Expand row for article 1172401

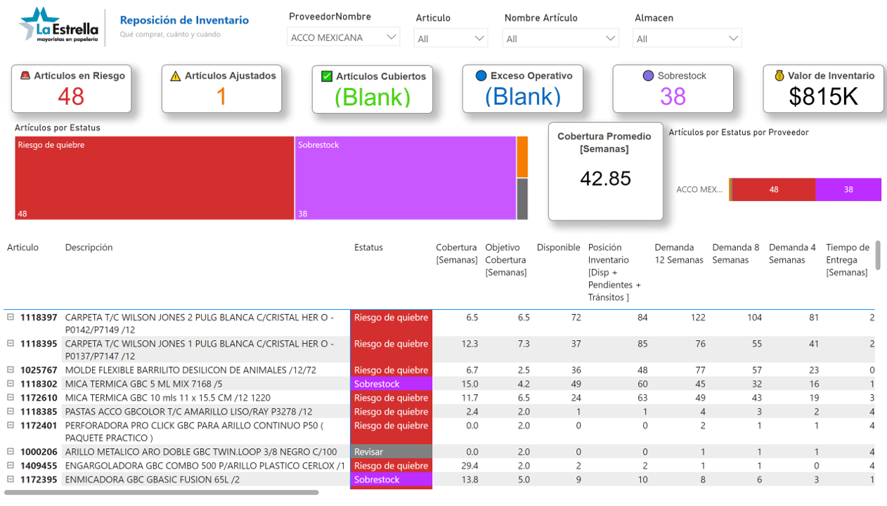point(11,425)
